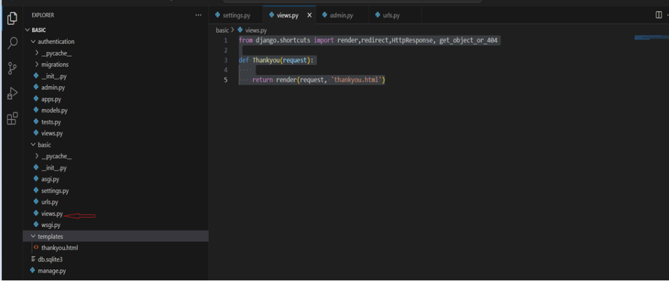Image resolution: width=669 pixels, height=281 pixels.
Task: Switch to the urls.py tab
Action: (x=391, y=15)
